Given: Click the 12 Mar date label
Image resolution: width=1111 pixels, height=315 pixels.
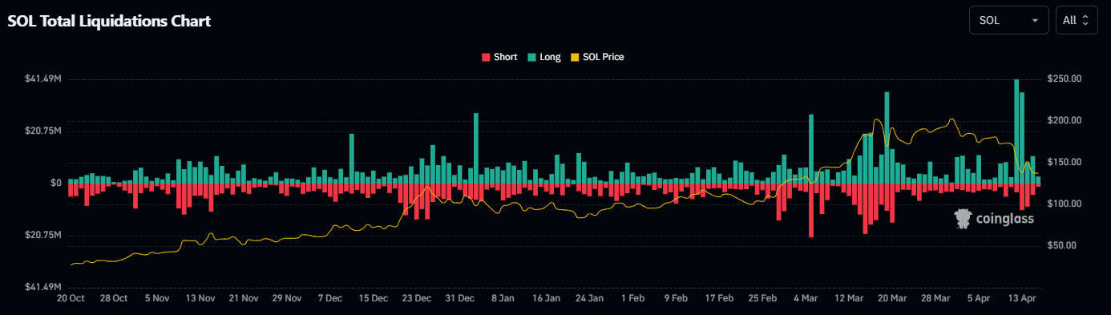Looking at the screenshot, I should coord(849,298).
